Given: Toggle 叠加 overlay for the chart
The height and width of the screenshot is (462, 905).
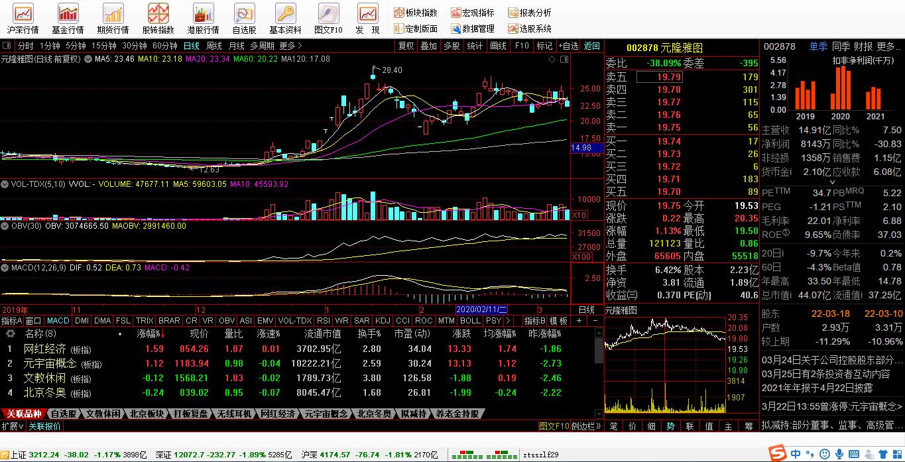Looking at the screenshot, I should pos(428,46).
